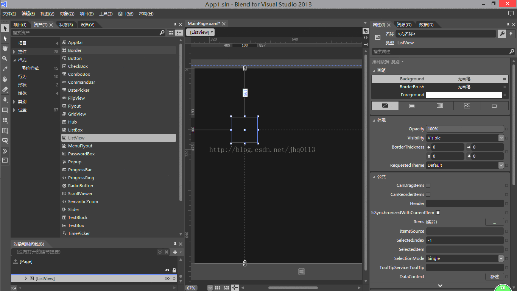Viewport: 517px width, 291px height.
Task: Select the Grid layout panel tool
Action: click(5, 120)
